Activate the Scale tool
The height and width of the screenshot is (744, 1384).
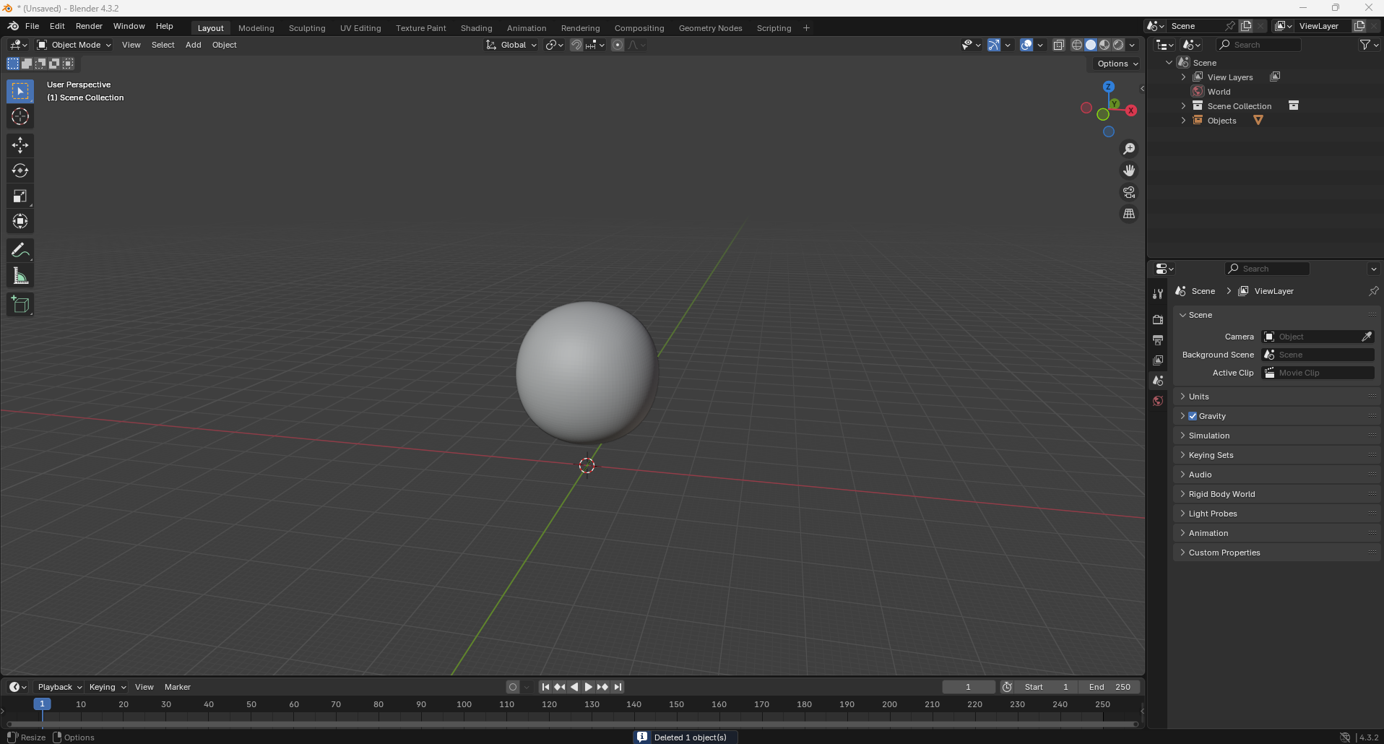[20, 196]
